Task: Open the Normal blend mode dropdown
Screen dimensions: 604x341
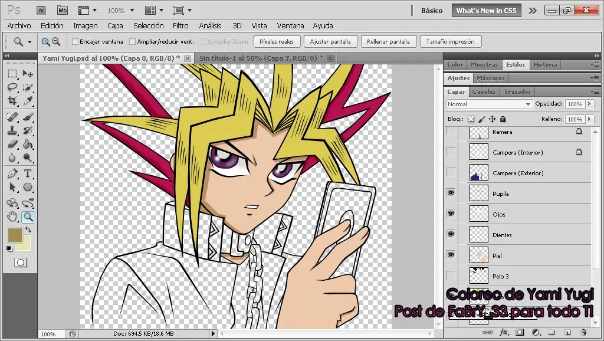Action: (x=489, y=104)
